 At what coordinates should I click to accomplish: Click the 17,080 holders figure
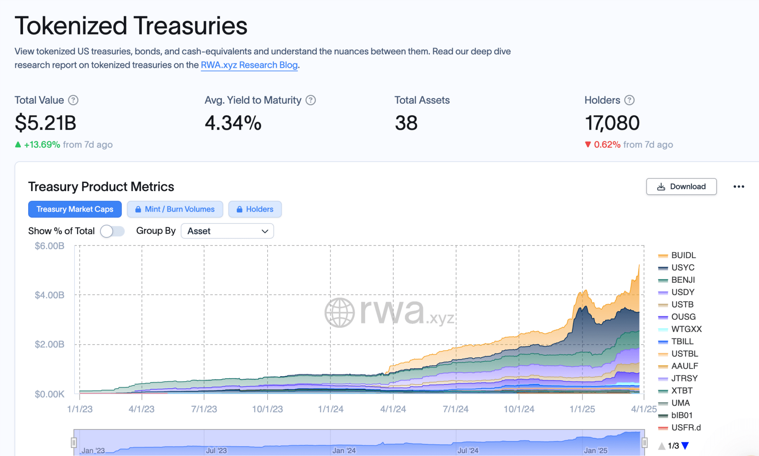[612, 123]
